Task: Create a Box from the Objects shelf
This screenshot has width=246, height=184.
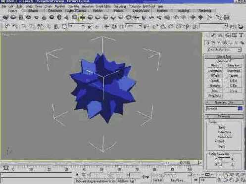Action: tap(5, 17)
